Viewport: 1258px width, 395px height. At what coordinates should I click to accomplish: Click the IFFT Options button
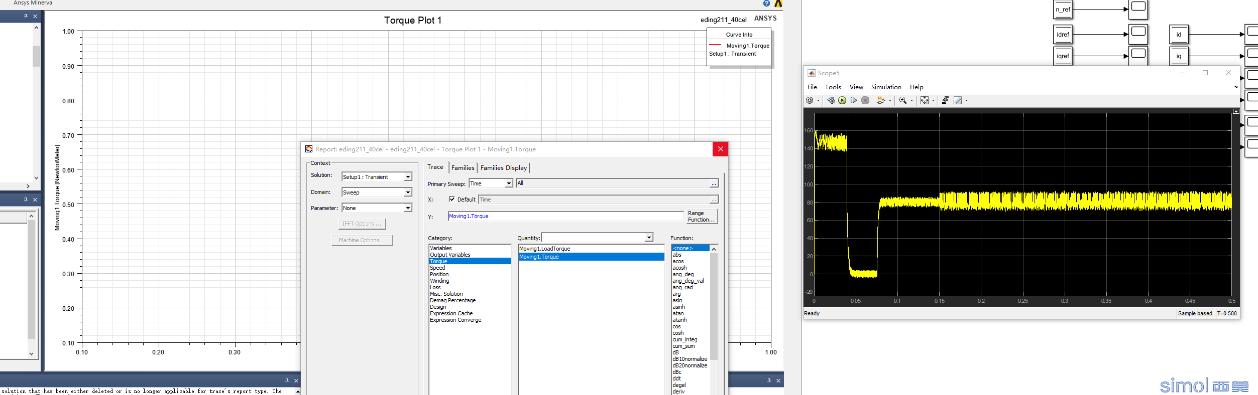click(362, 224)
